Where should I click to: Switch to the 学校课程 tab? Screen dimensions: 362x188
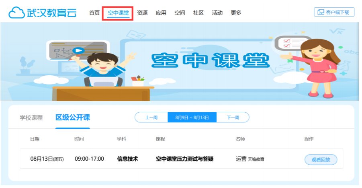(31, 118)
